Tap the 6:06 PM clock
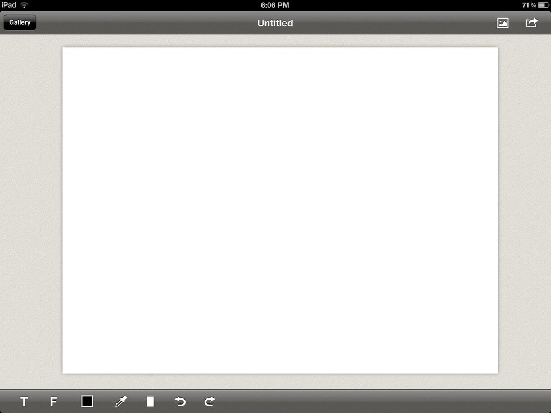The width and height of the screenshot is (551, 413). tap(275, 5)
